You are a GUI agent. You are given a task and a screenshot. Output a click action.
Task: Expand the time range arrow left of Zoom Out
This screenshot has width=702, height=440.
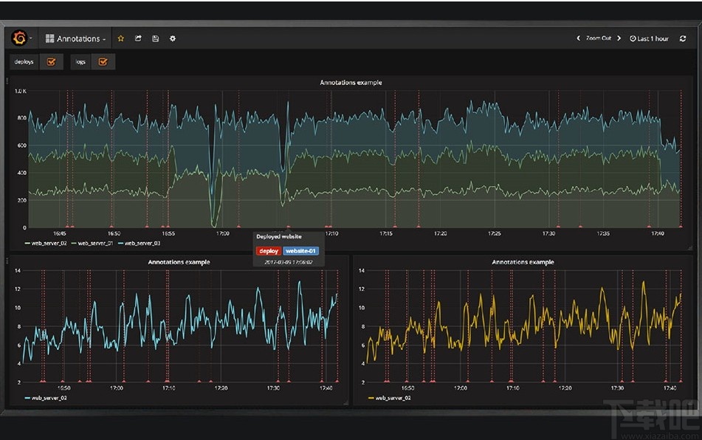tap(579, 38)
